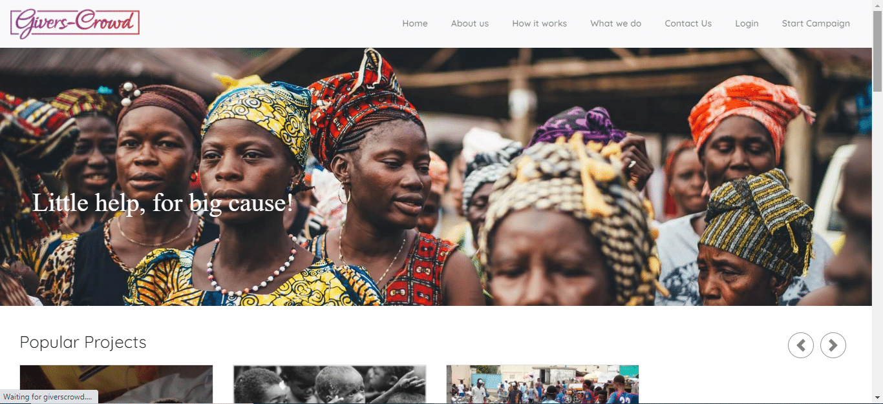Click the Givers-Crowd logo
This screenshot has width=883, height=404.
75,23
